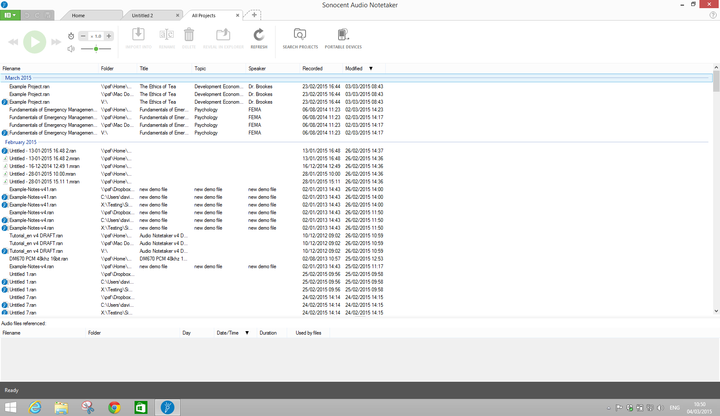The image size is (720, 416).
Task: Click the playback speed stopwatch icon
Action: (71, 36)
